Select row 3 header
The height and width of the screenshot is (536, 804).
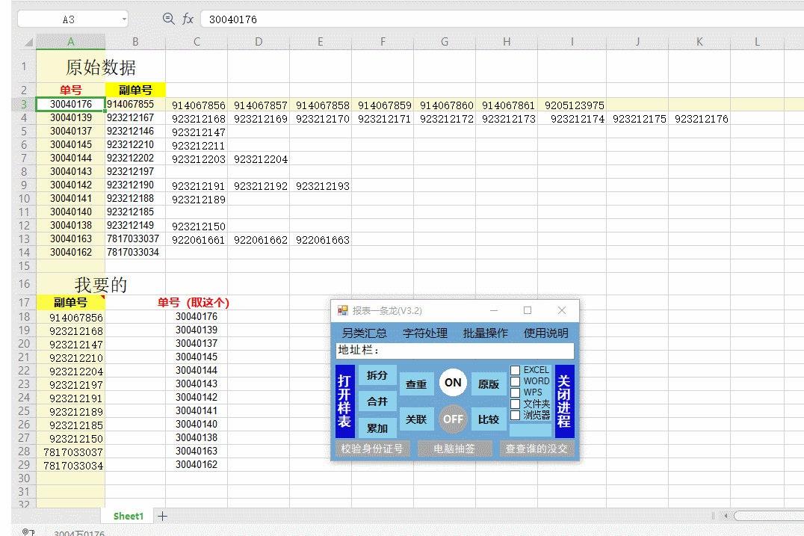24,104
